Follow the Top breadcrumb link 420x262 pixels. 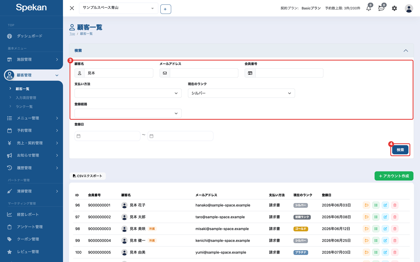click(72, 34)
